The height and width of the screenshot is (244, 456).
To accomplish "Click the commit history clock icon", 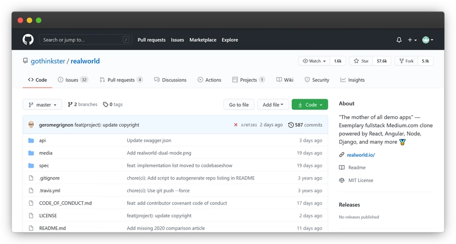I will pyautogui.click(x=291, y=125).
